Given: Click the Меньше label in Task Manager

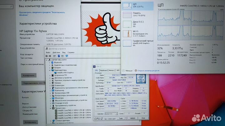Looking at the screenshot, I should pos(129,71).
